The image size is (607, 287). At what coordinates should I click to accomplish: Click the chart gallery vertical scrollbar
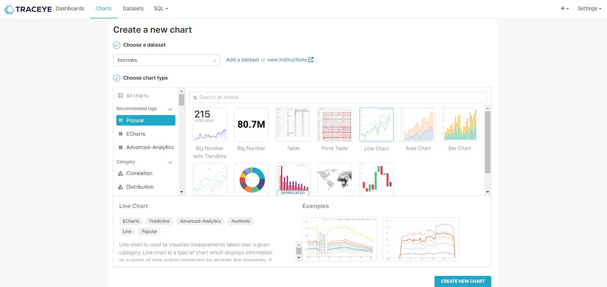(488, 142)
